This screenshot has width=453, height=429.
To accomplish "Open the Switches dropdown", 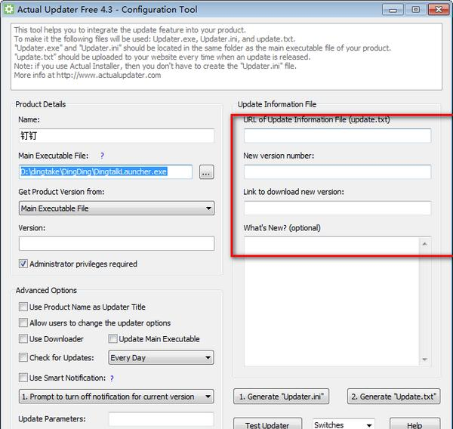I will pos(344,425).
